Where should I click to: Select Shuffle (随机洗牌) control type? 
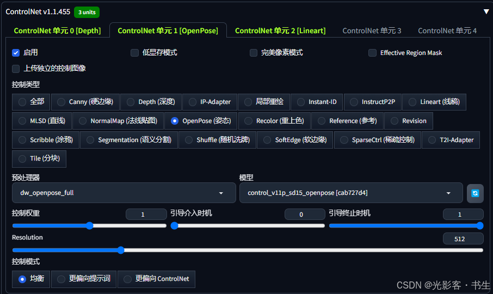pos(217,140)
